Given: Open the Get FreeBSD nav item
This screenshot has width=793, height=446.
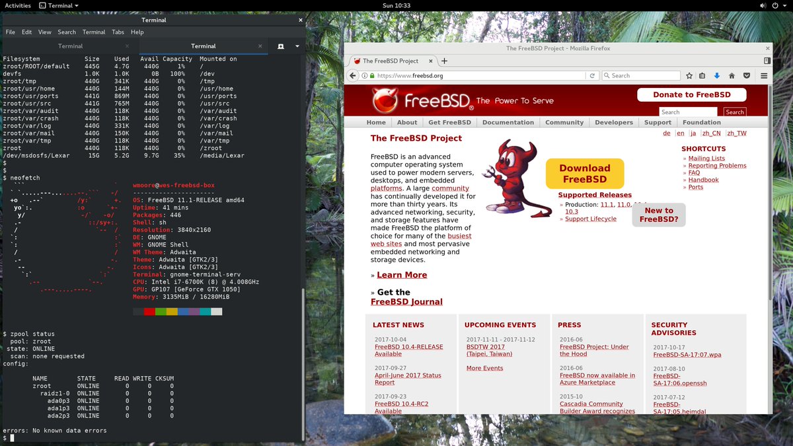Looking at the screenshot, I should 449,122.
